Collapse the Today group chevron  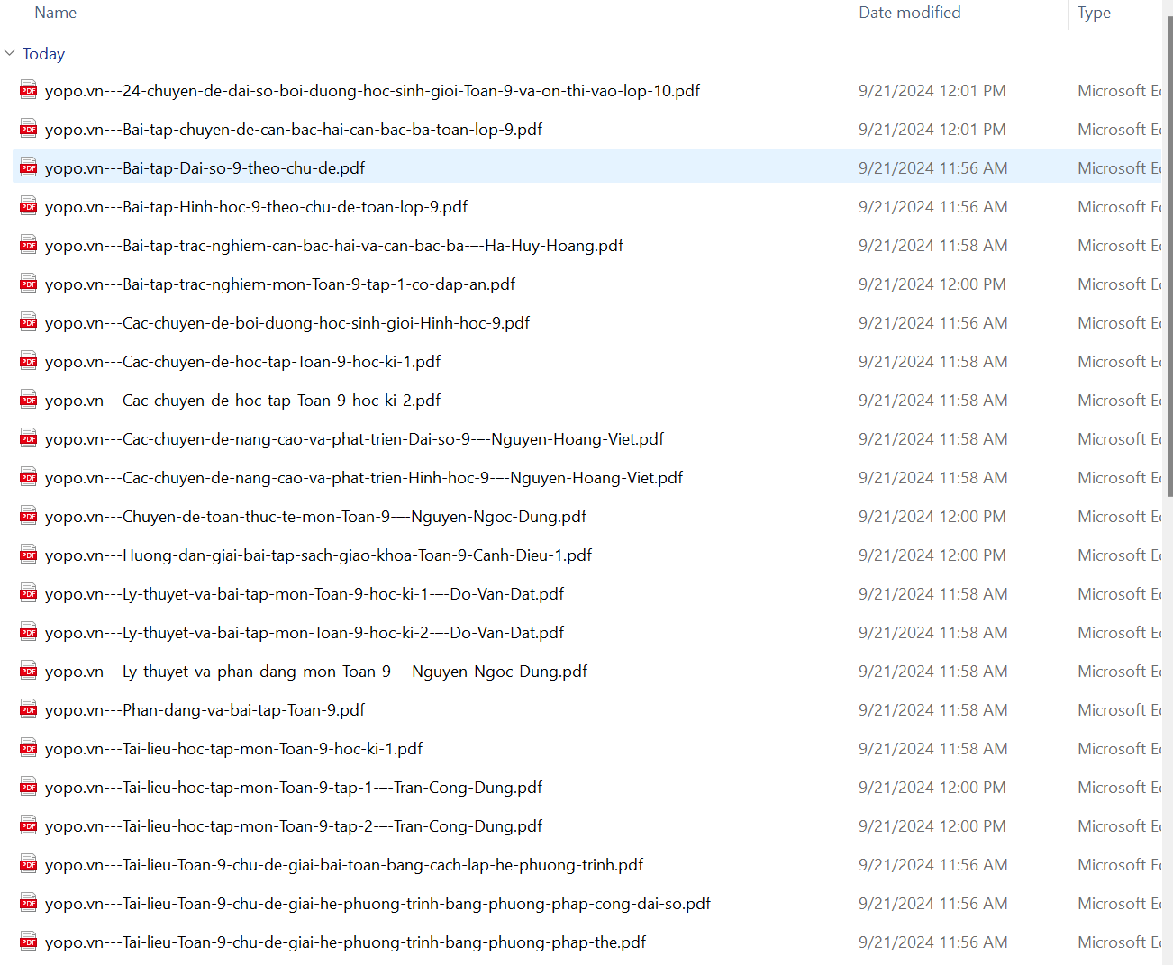coord(10,53)
